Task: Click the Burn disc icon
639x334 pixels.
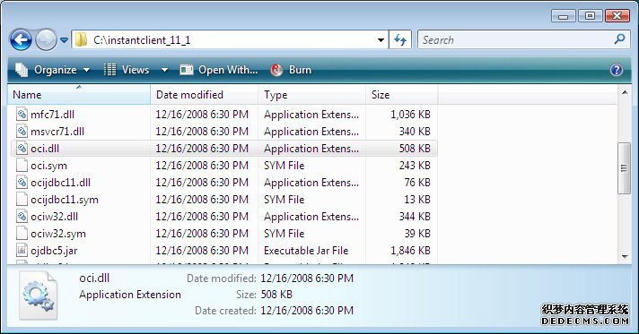Action: (x=276, y=70)
